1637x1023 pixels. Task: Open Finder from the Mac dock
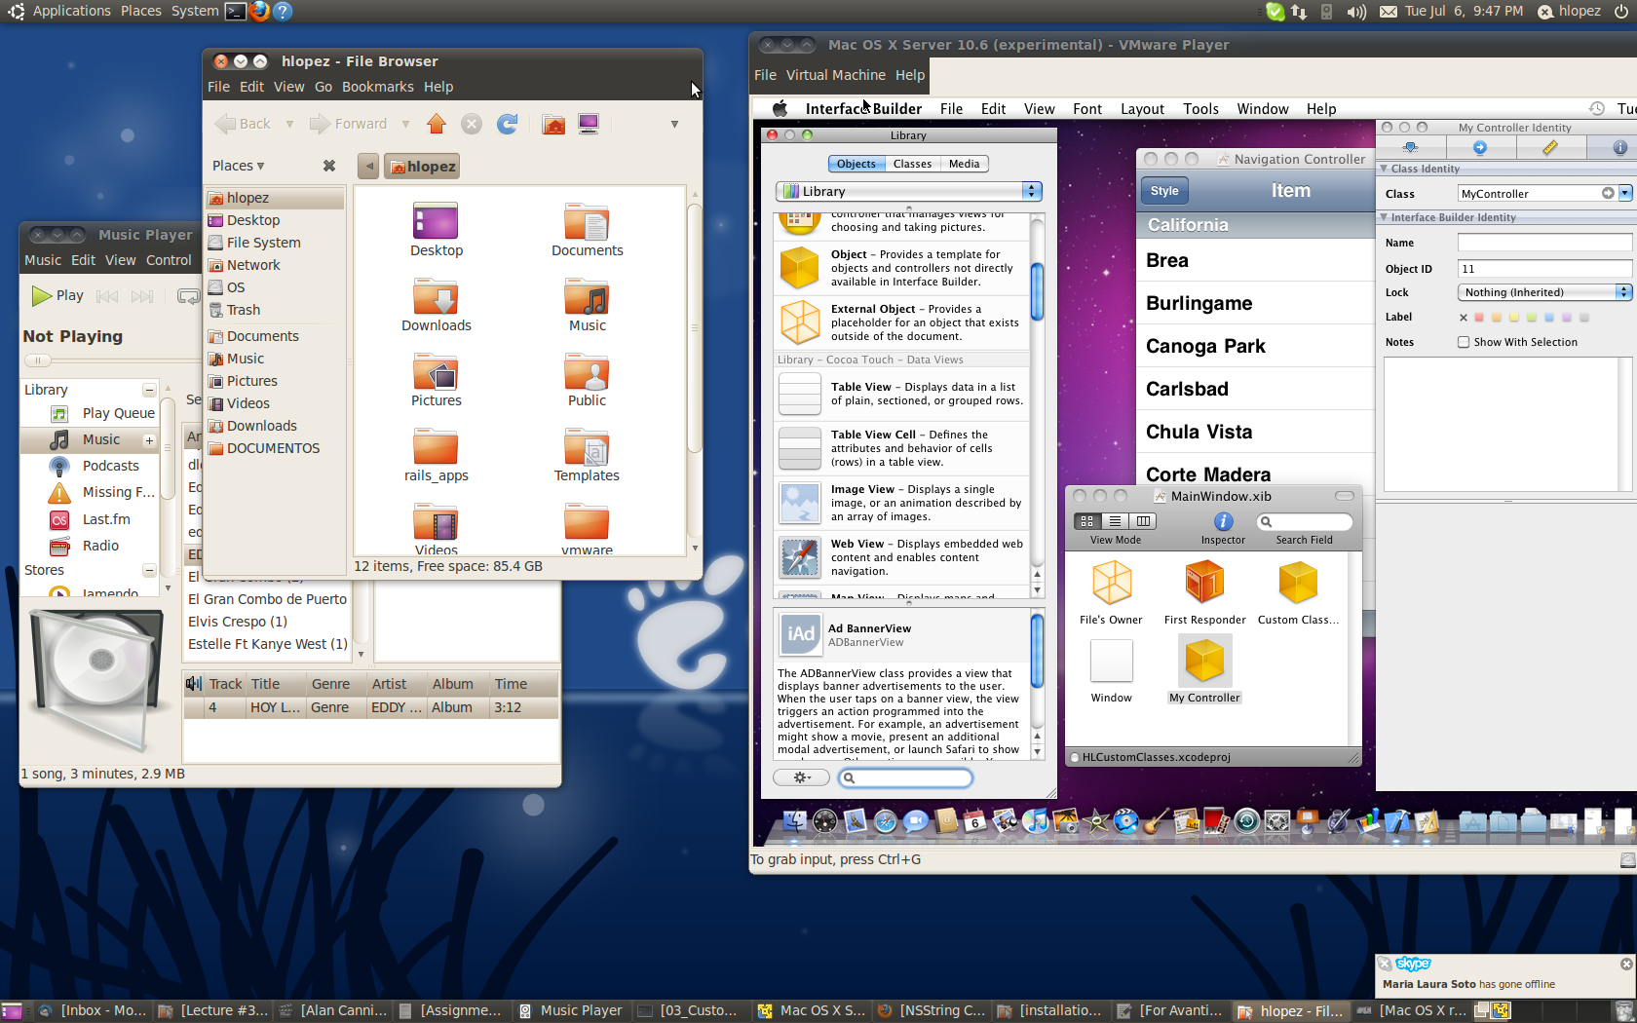click(x=794, y=821)
